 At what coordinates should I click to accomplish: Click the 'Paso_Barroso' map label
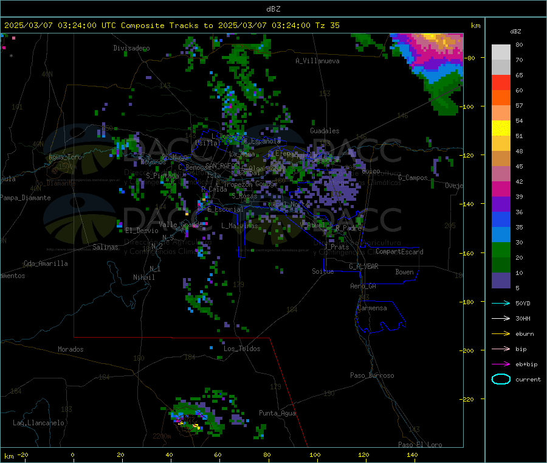(x=372, y=375)
